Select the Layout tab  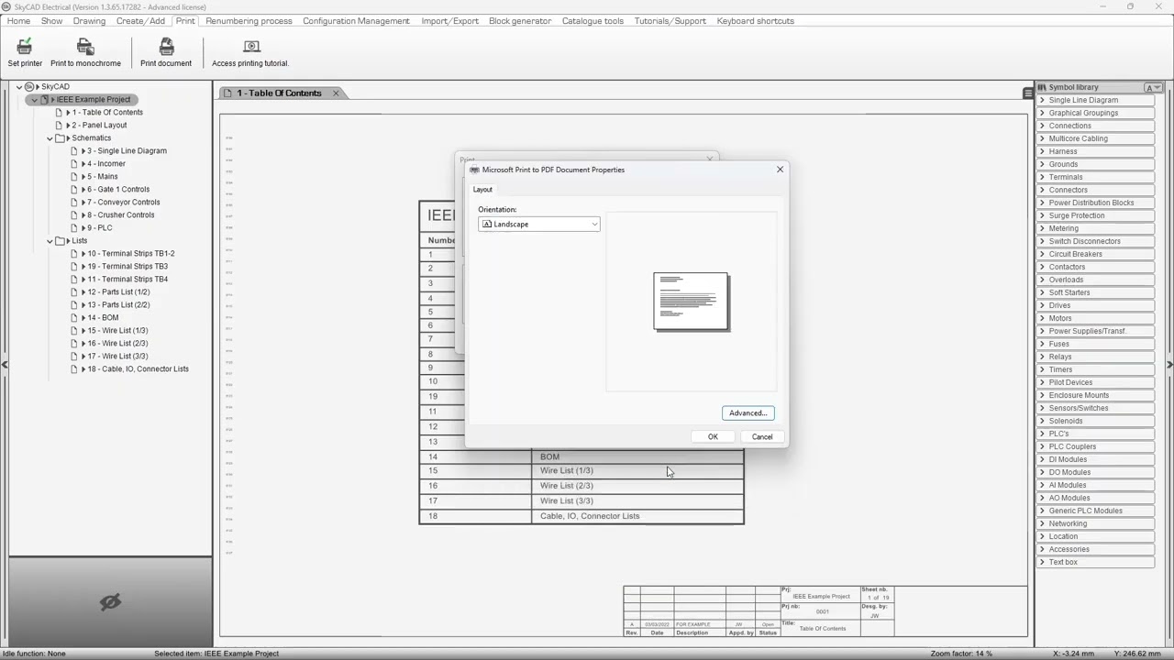pos(482,190)
